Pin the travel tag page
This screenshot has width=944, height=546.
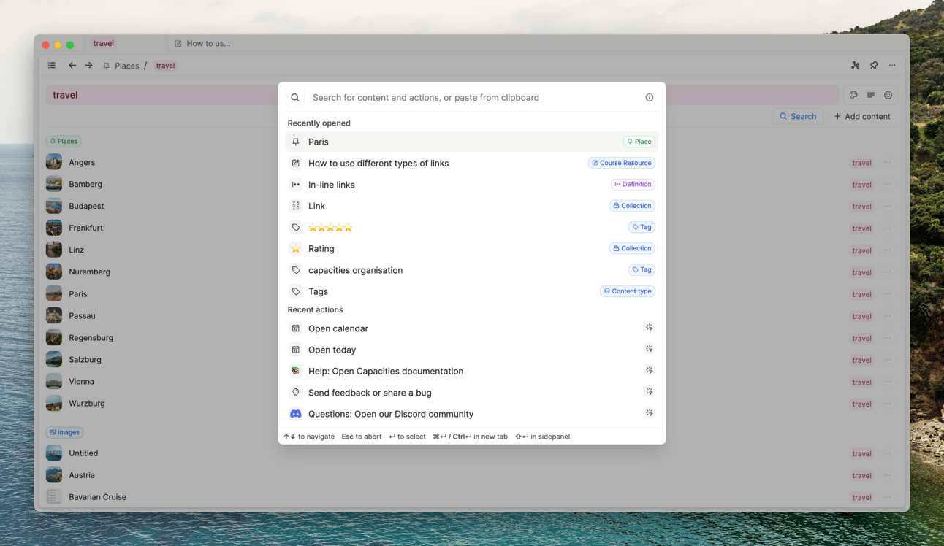[874, 66]
